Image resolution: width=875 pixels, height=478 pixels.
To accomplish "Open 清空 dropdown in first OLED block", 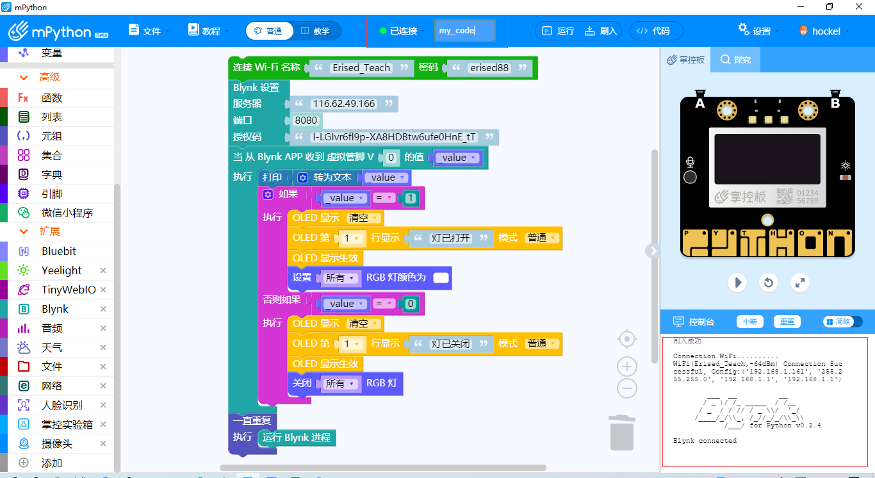I will coord(364,218).
